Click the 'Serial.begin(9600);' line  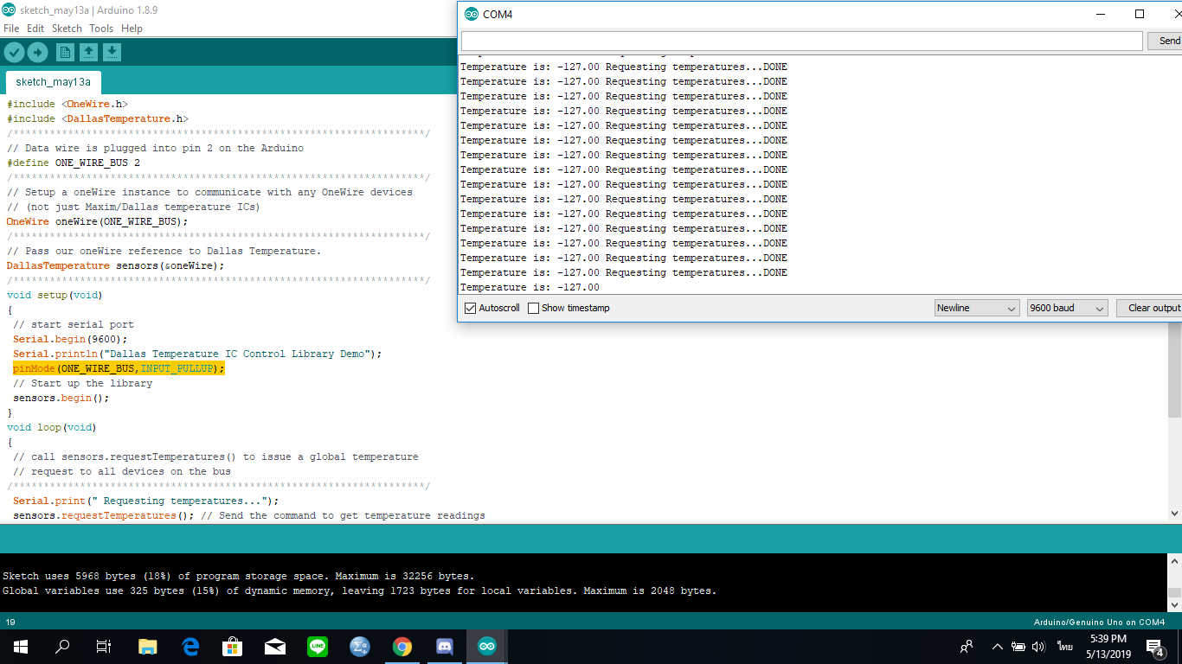[x=70, y=339]
